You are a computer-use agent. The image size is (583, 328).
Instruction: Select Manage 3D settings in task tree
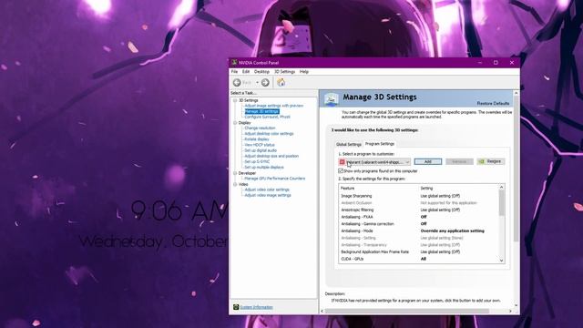pyautogui.click(x=261, y=111)
